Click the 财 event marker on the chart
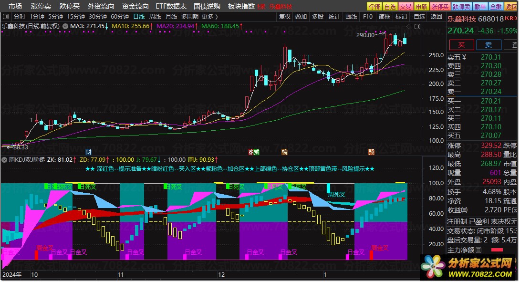 [88, 152]
